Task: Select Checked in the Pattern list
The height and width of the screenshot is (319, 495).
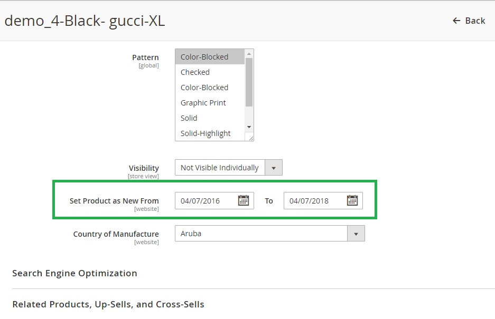Action: (195, 72)
